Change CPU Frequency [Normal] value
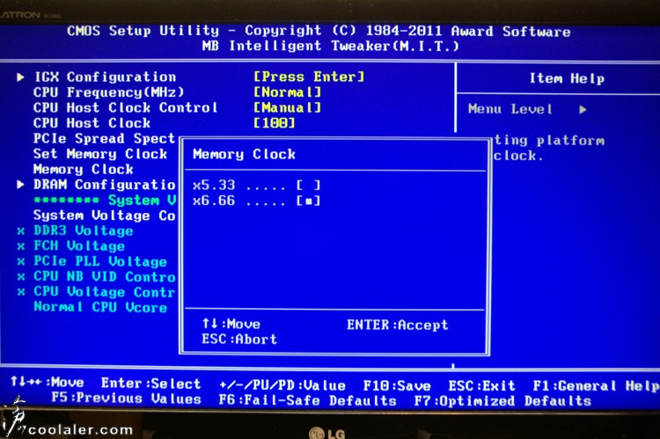Screen dimensions: 660x439 pos(288,92)
